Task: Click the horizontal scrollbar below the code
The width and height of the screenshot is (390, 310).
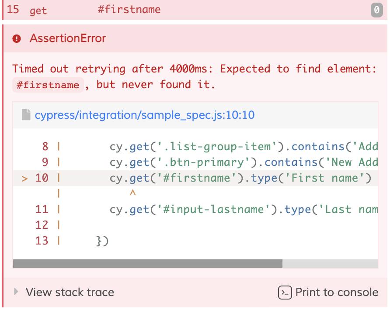Action: click(x=149, y=264)
